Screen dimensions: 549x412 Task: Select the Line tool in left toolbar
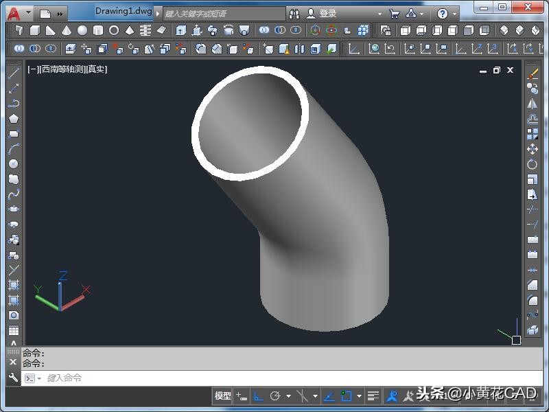click(x=14, y=73)
